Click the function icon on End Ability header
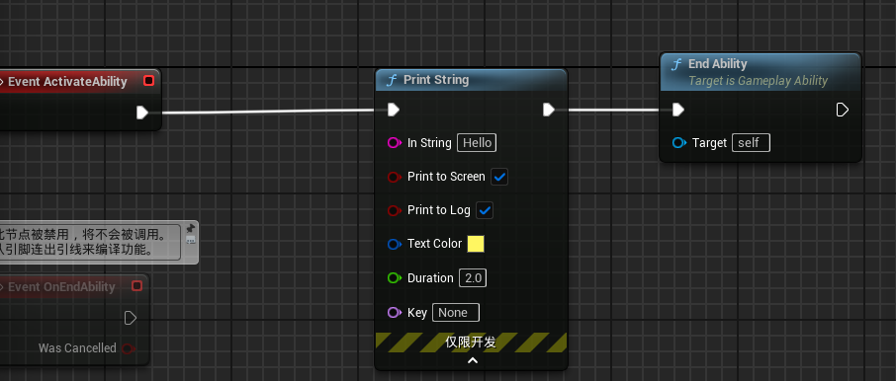 676,64
